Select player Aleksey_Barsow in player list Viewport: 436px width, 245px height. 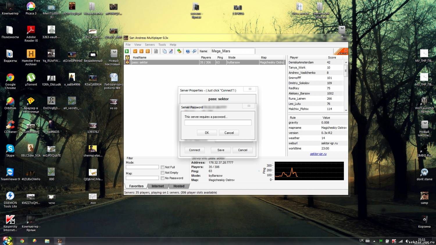pos(316,93)
